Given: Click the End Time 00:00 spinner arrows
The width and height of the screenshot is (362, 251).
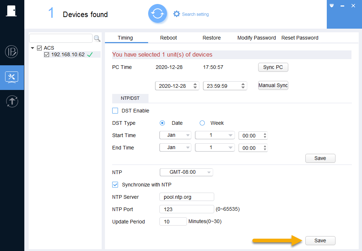Looking at the screenshot, I should coord(265,148).
